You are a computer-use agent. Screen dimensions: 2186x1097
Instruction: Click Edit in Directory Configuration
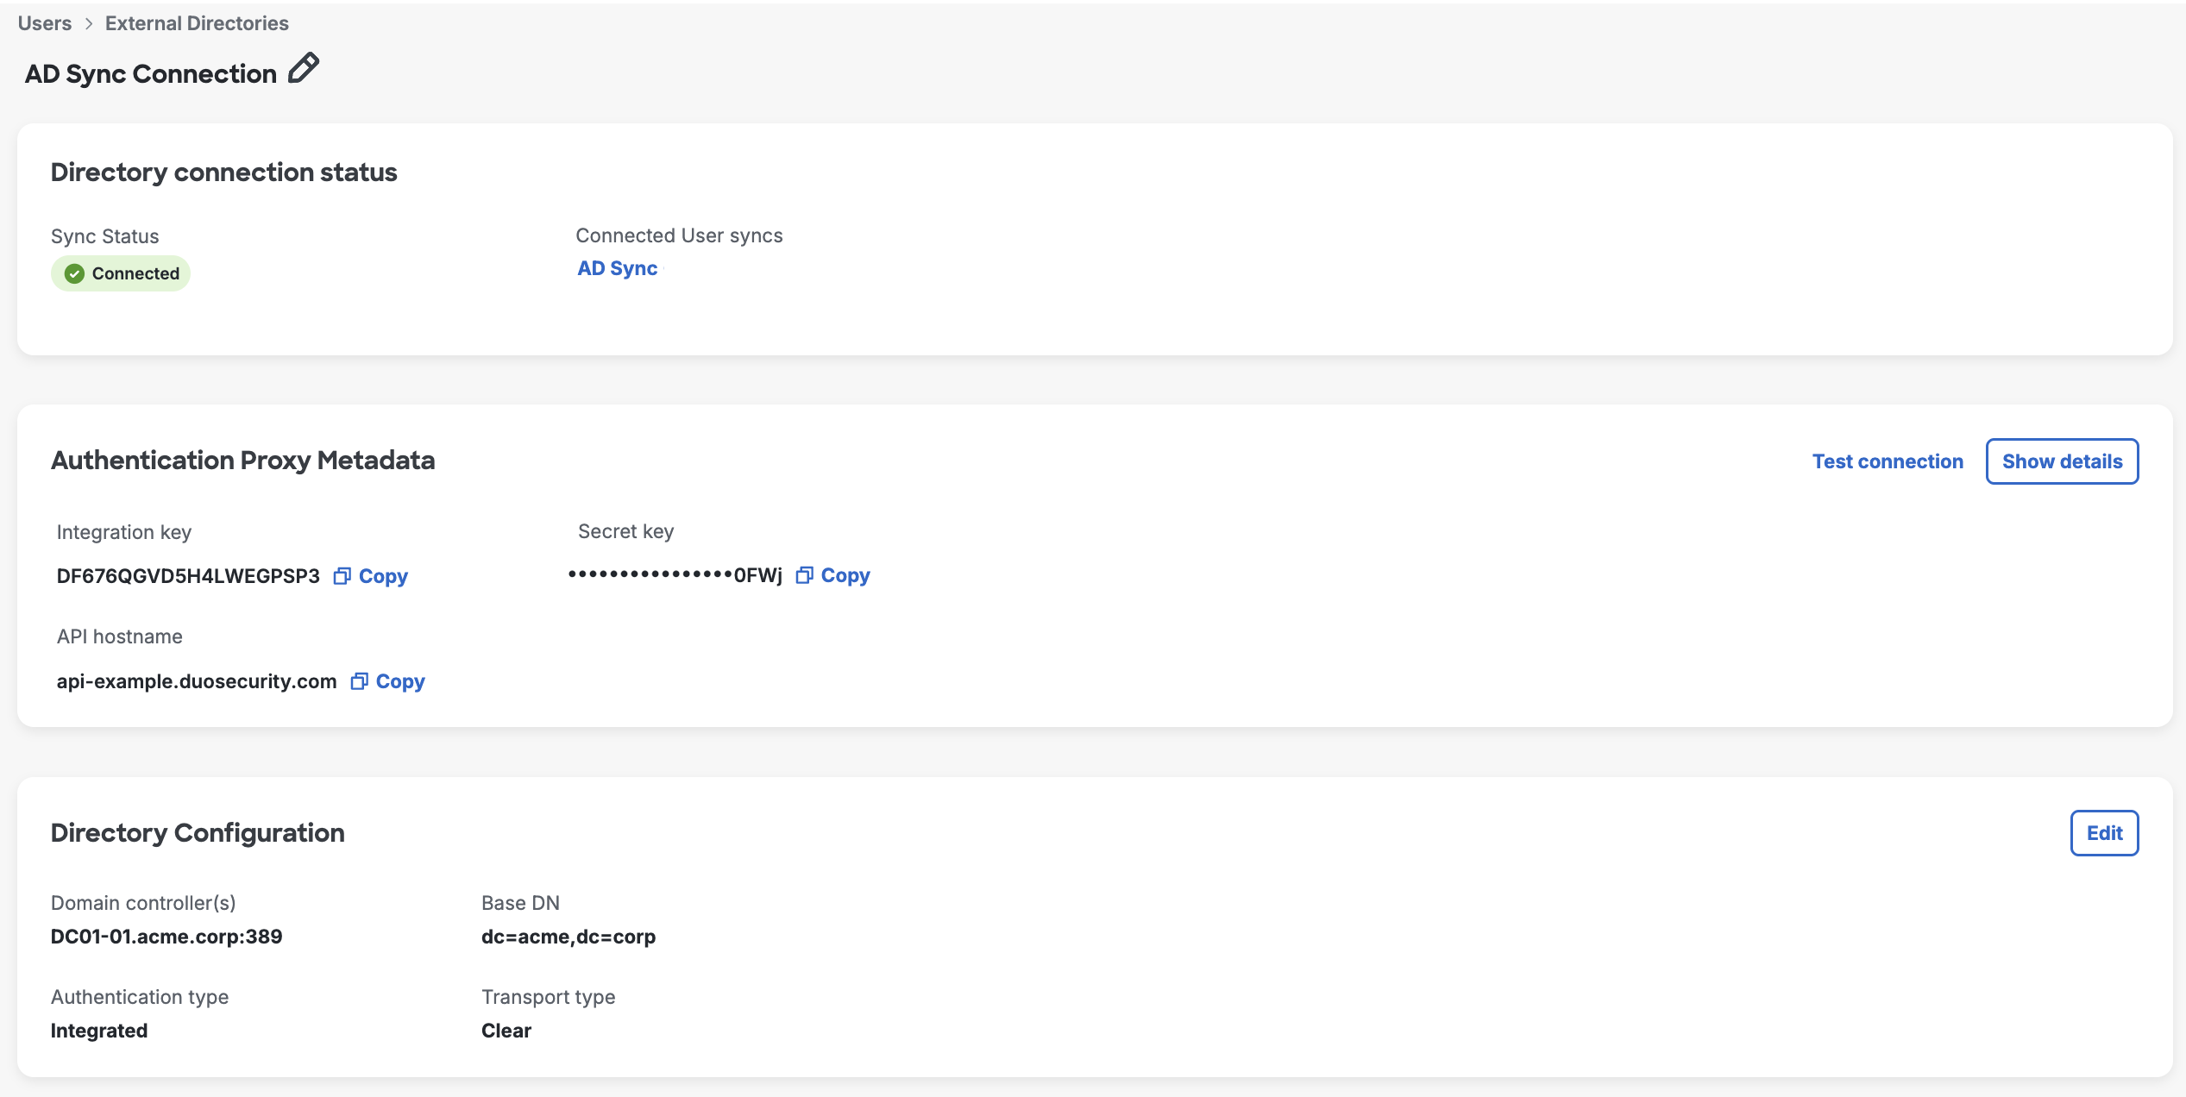(2104, 833)
